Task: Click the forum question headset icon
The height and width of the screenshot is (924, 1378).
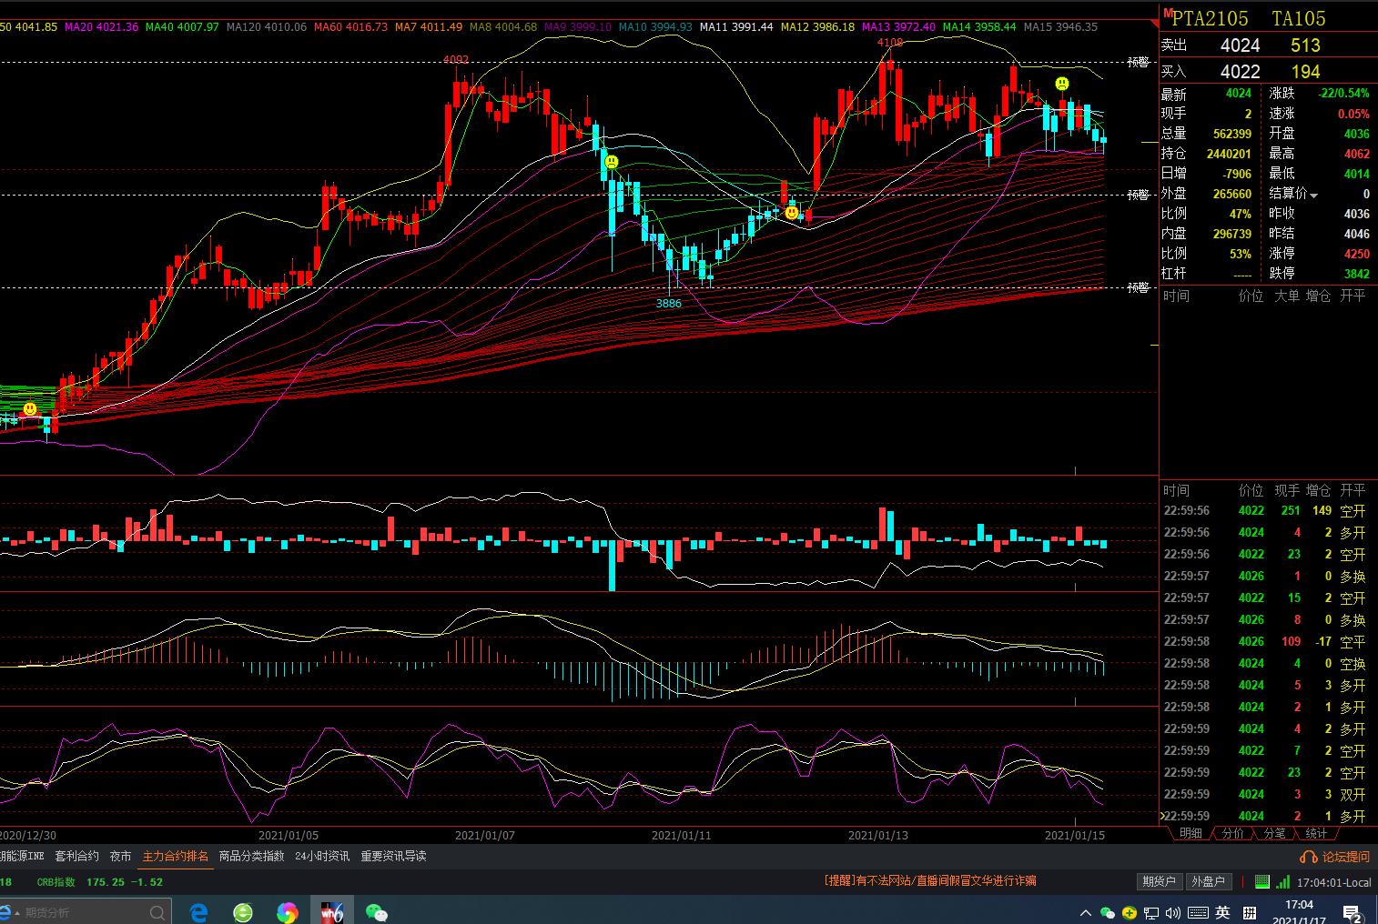Action: (x=1308, y=857)
